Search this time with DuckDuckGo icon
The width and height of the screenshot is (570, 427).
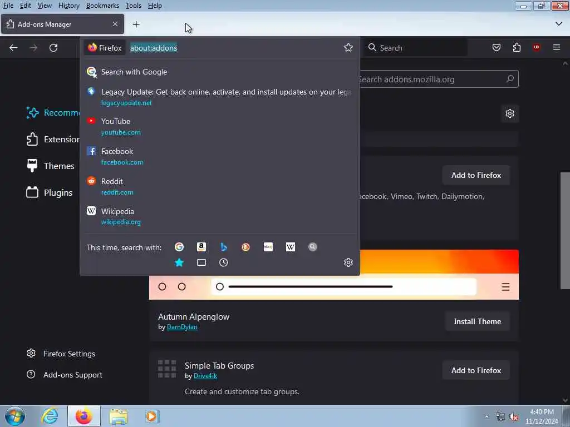point(245,247)
